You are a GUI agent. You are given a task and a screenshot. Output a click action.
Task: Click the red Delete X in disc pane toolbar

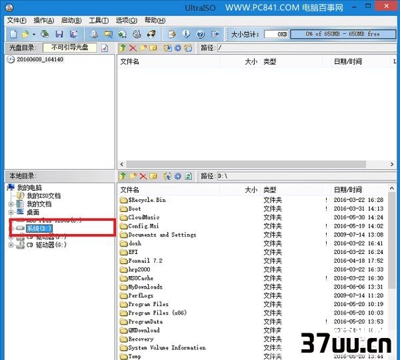click(x=133, y=48)
